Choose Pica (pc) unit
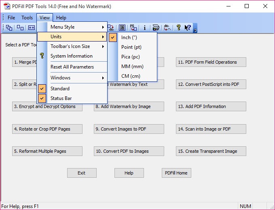 pos(133,57)
